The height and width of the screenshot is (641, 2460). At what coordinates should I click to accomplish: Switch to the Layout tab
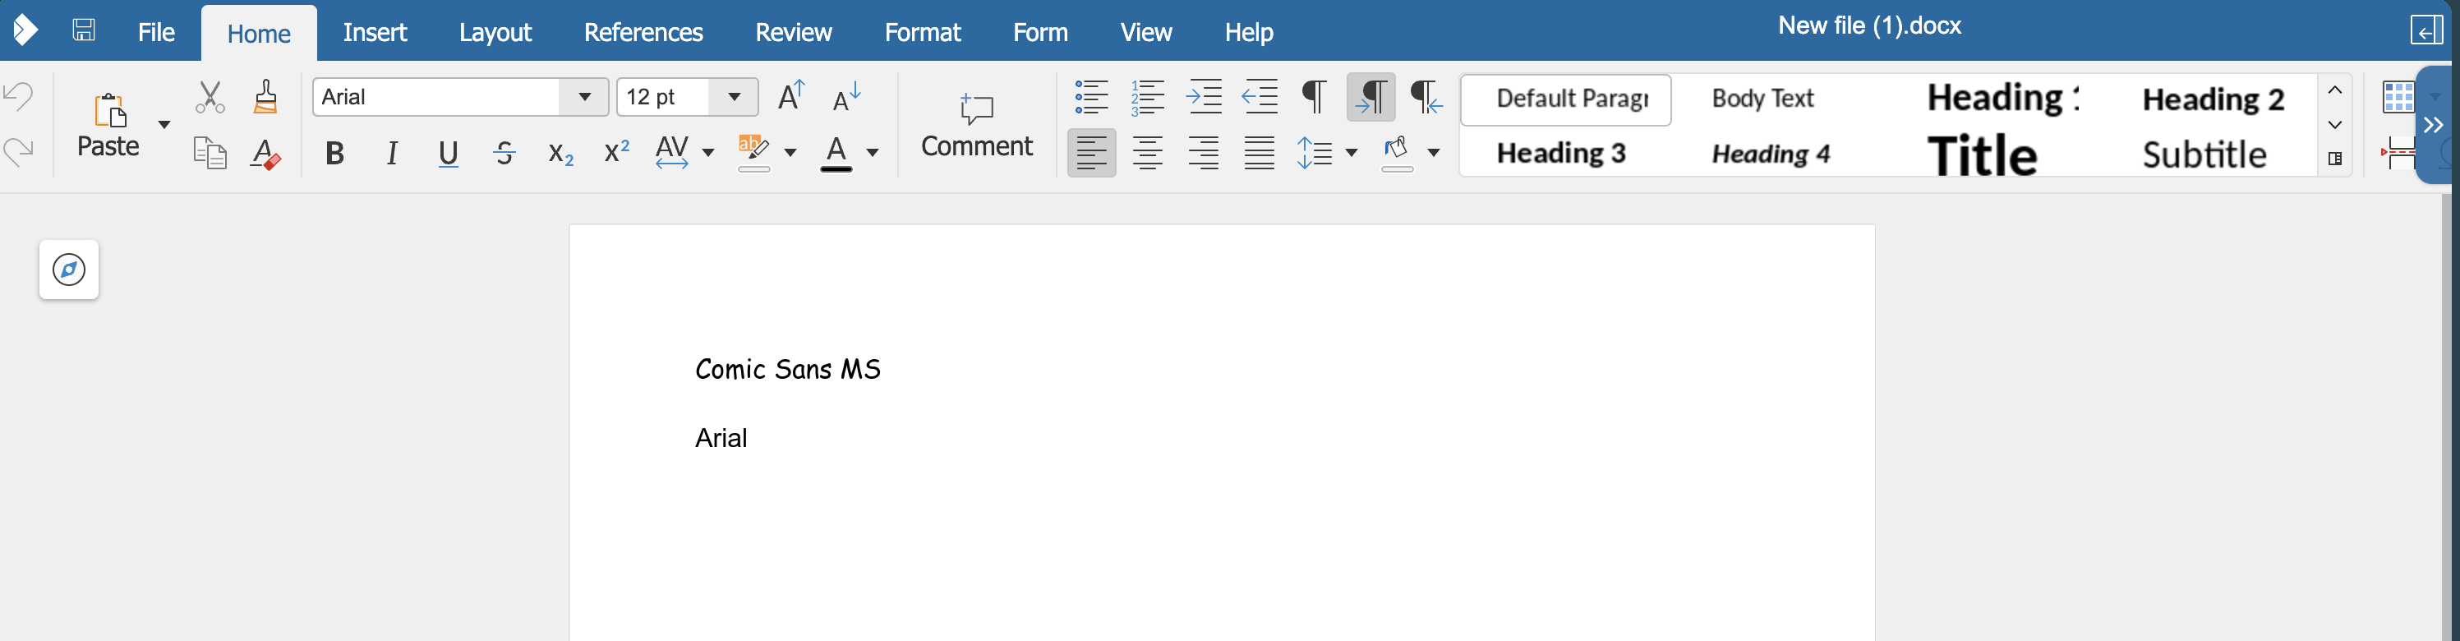pyautogui.click(x=495, y=33)
